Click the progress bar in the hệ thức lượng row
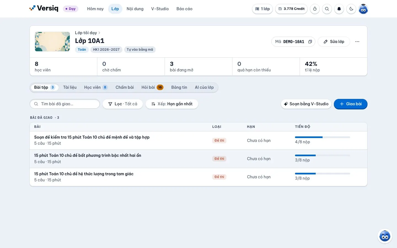 (x=323, y=174)
